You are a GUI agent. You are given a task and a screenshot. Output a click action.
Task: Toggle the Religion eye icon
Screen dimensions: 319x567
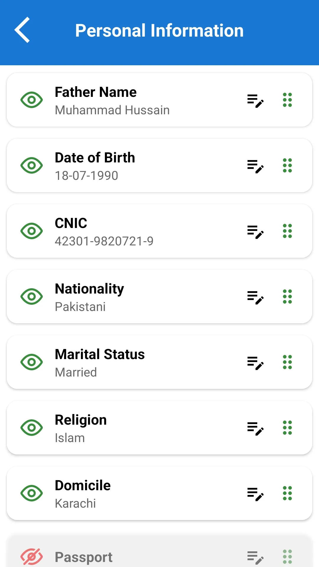32,428
